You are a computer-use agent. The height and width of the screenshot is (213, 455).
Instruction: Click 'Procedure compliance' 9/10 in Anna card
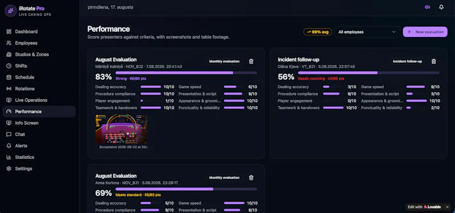pos(135,210)
